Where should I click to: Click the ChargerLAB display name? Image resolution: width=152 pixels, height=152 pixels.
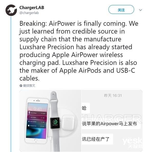click(x=32, y=8)
